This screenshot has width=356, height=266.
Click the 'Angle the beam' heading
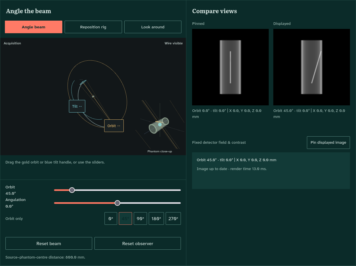[28, 11]
